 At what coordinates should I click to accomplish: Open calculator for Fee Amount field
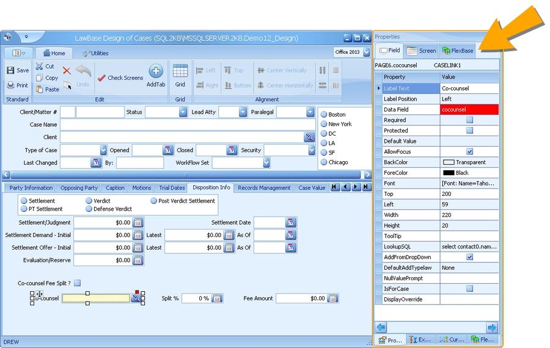(x=332, y=298)
